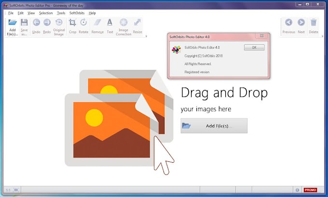The image size is (328, 197).
Task: Click the 1:1 zoom status icon
Action: (8, 190)
